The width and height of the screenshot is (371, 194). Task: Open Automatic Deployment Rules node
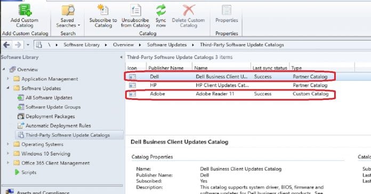58,125
